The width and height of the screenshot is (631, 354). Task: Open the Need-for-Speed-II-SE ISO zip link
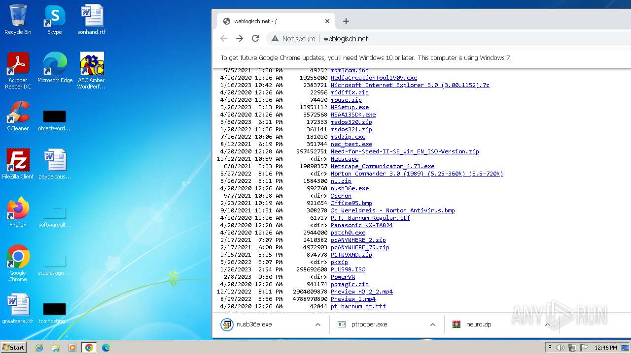(x=405, y=151)
